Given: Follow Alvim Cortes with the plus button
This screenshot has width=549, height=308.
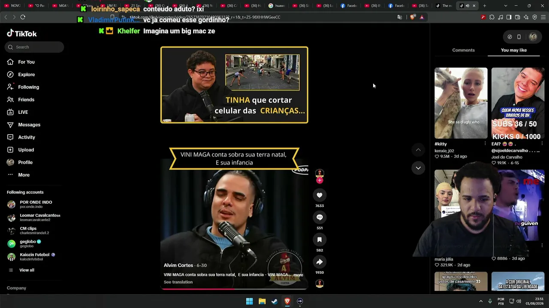Looking at the screenshot, I should point(320,181).
